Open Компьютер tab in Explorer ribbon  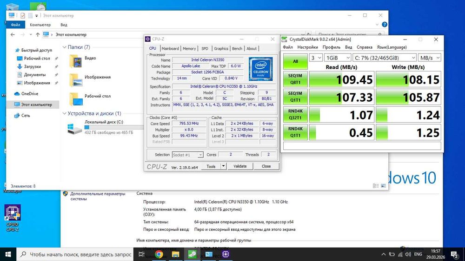pos(40,25)
